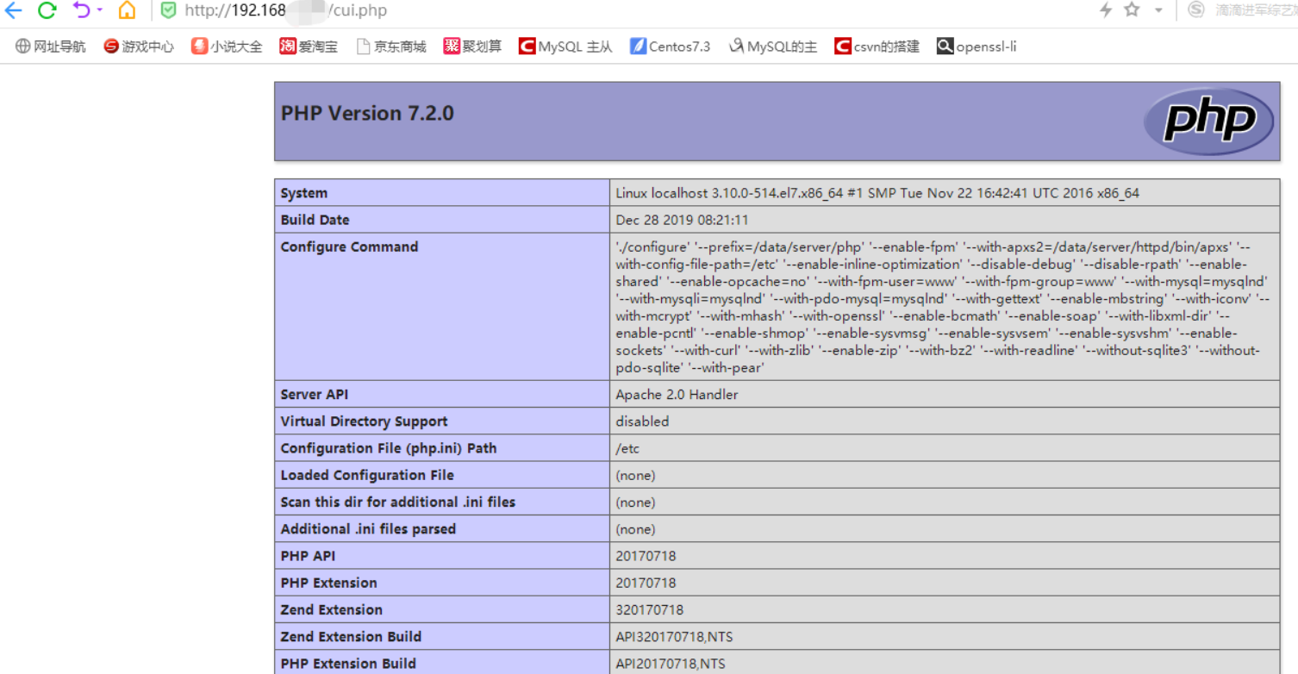This screenshot has width=1298, height=674.
Task: Click the PHP logo image
Action: coord(1208,121)
